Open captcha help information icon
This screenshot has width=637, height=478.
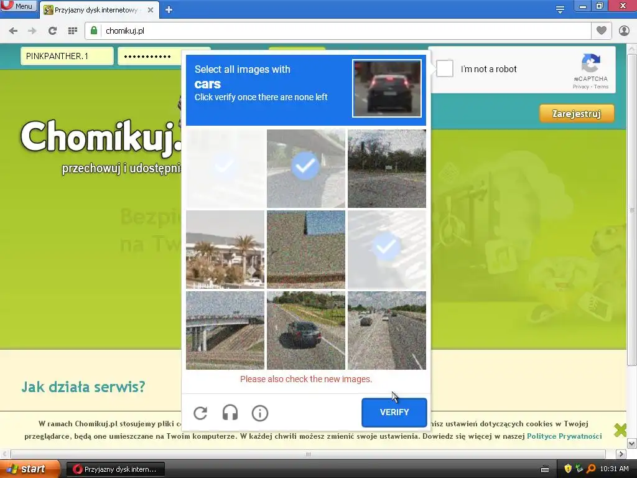click(x=260, y=413)
